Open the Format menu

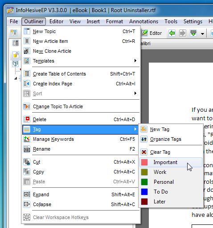(x=115, y=21)
